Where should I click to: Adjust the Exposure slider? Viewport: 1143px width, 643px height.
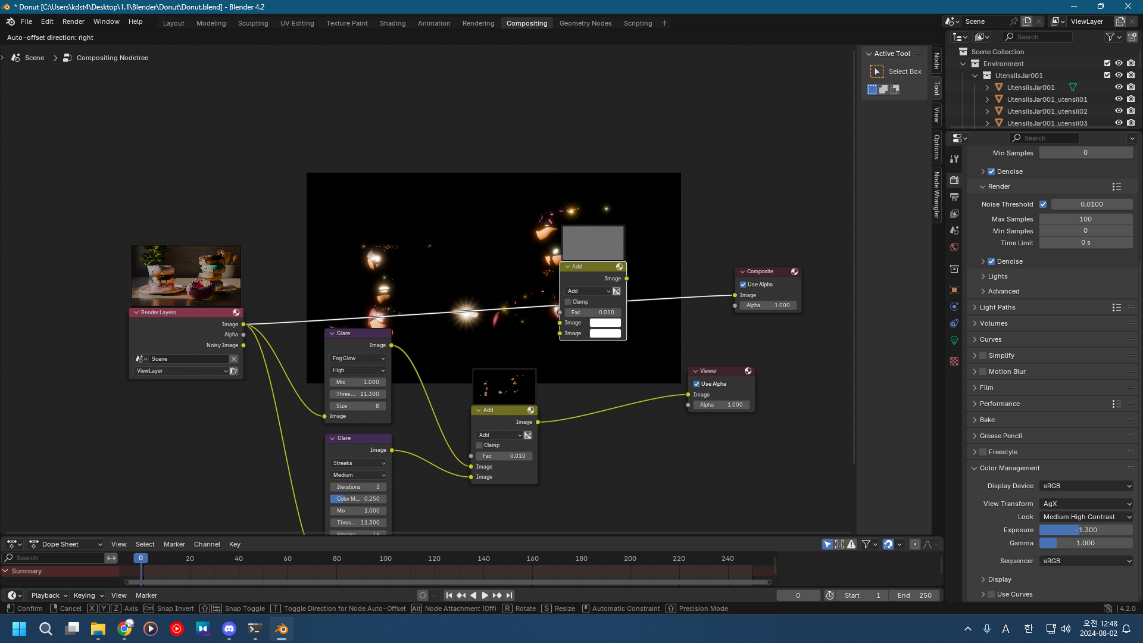pos(1086,530)
